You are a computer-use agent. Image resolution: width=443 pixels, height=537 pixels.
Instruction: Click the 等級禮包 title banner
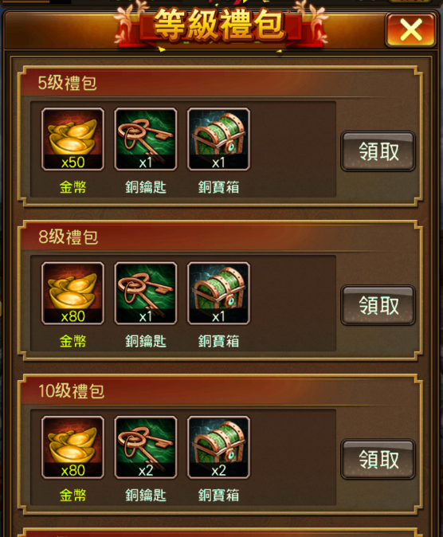point(220,25)
